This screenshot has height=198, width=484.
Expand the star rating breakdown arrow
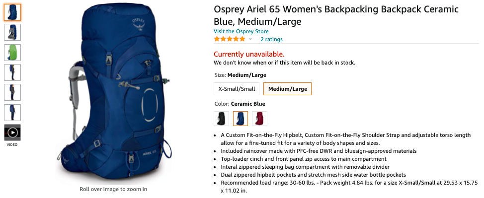point(250,39)
